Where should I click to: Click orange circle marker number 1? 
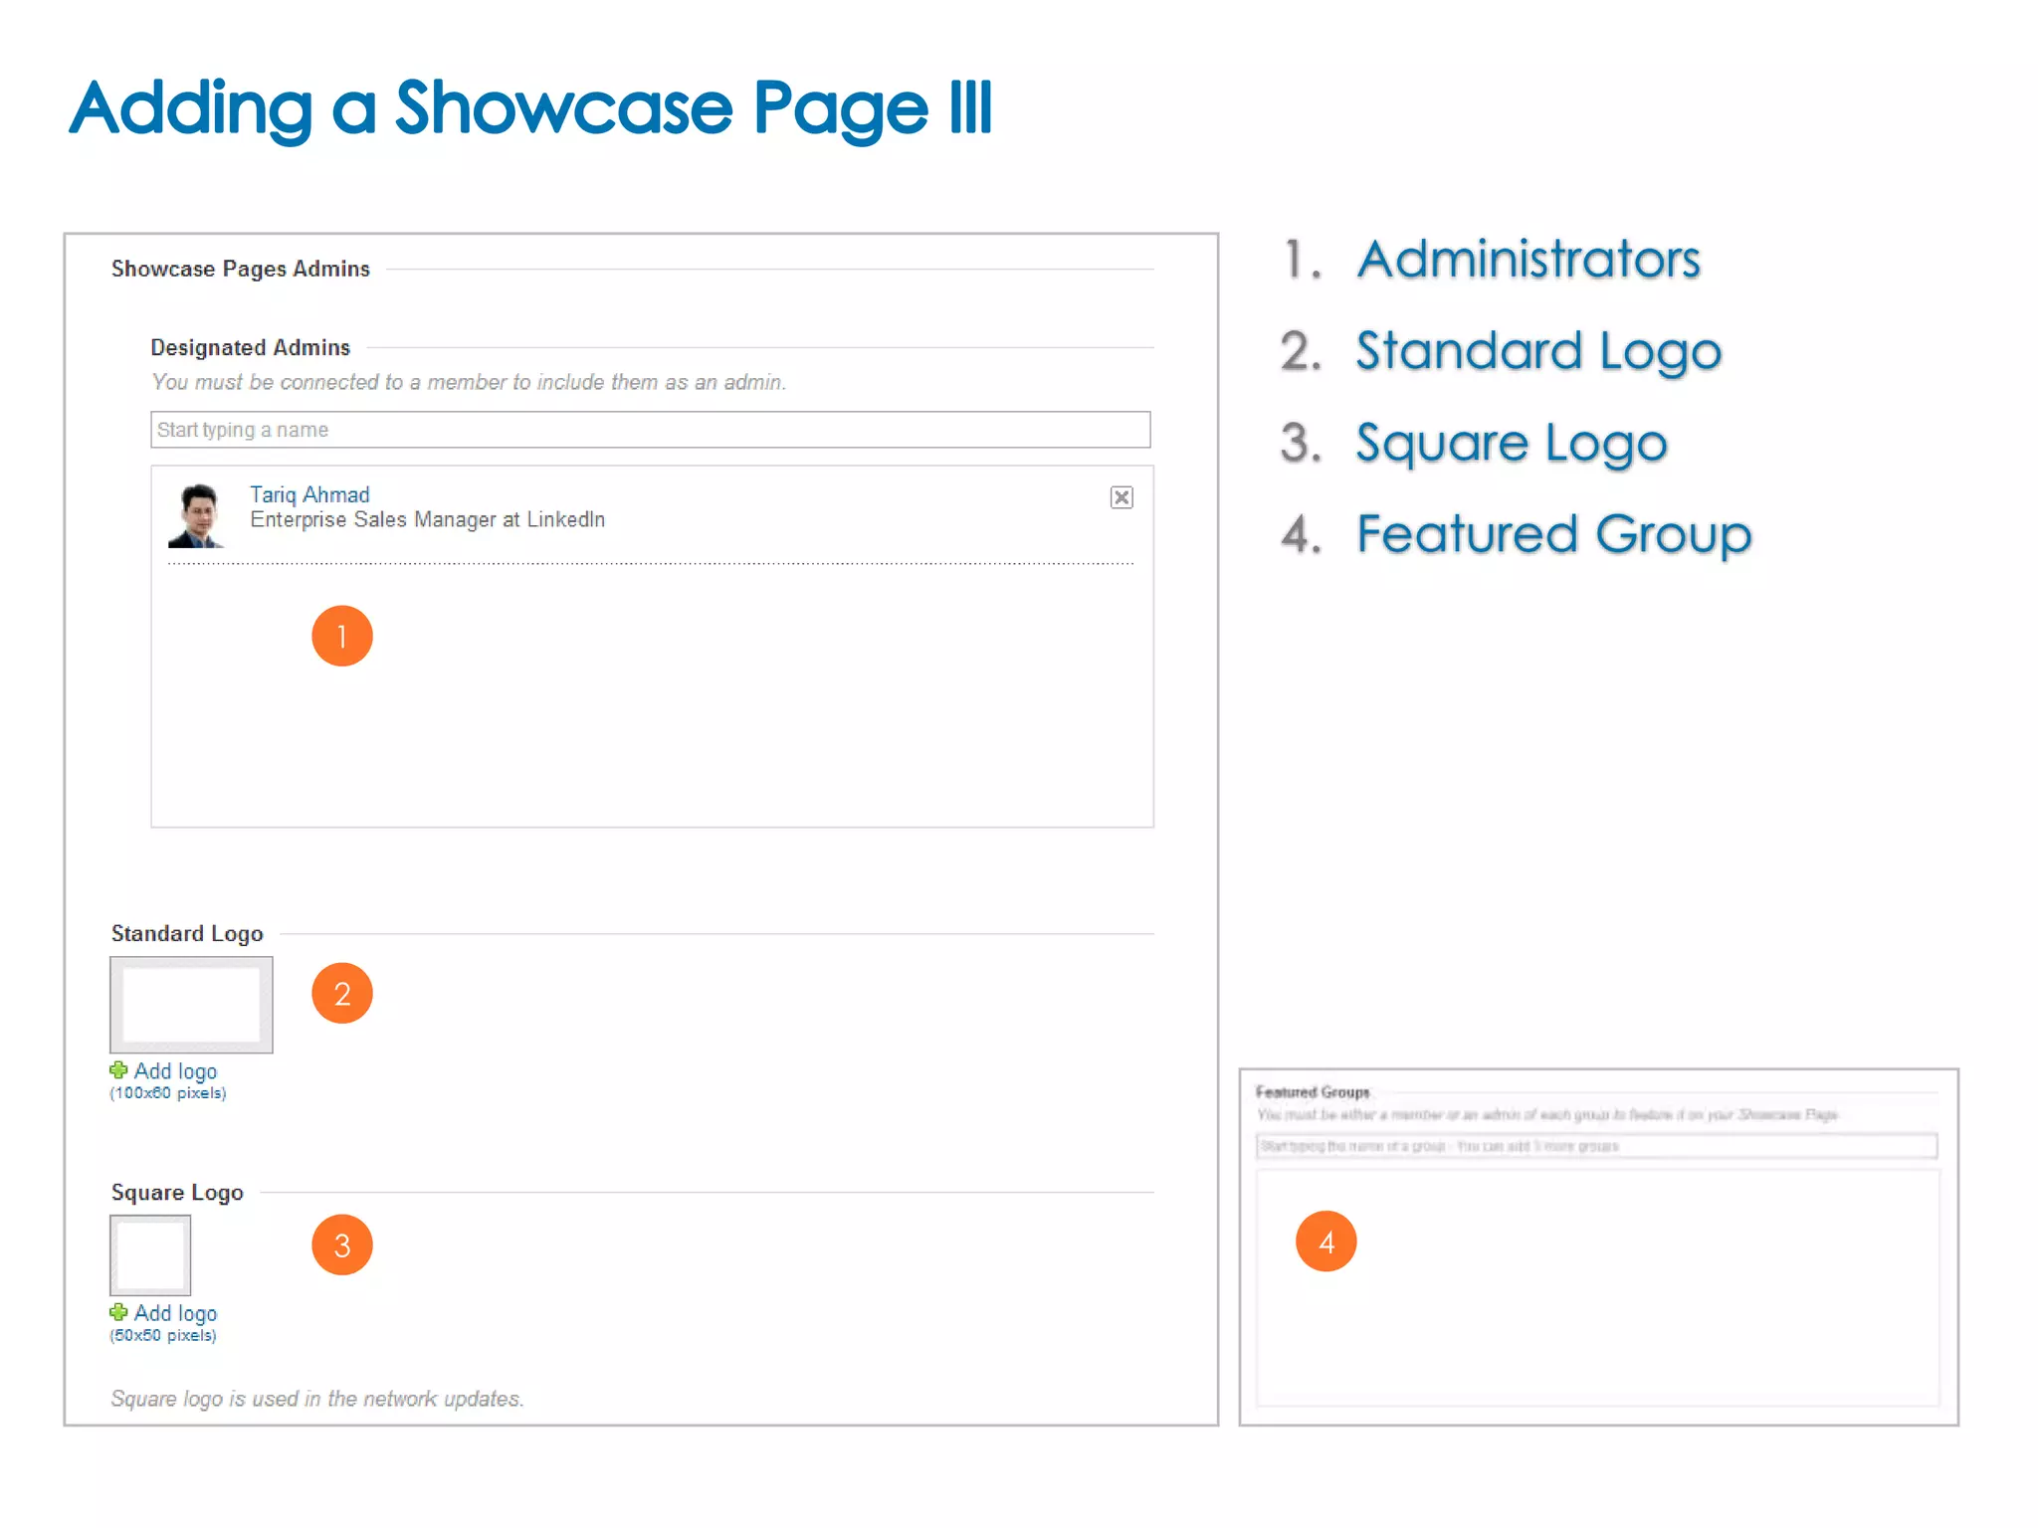coord(341,636)
